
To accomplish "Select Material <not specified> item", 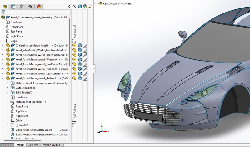I will [x=31, y=102].
